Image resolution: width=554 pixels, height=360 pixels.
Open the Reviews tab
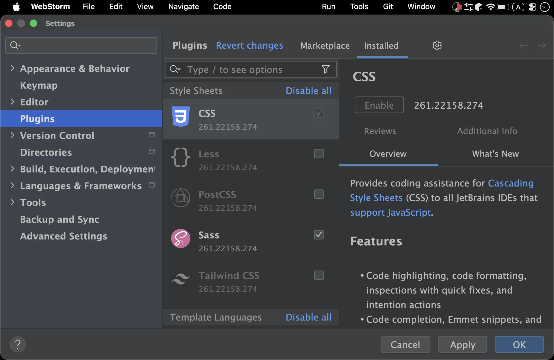point(380,131)
